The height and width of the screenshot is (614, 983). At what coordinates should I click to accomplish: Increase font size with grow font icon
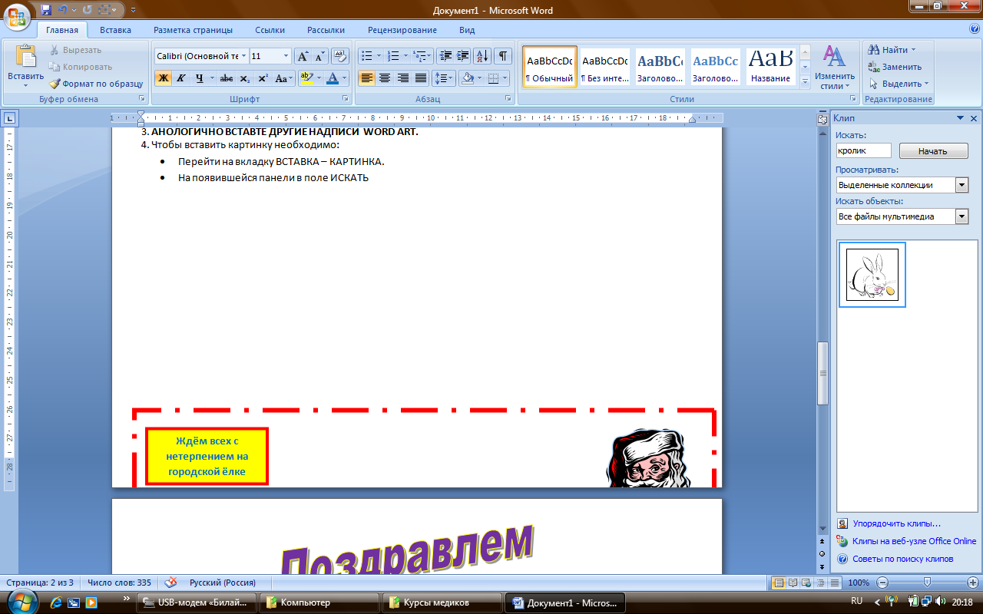[303, 56]
